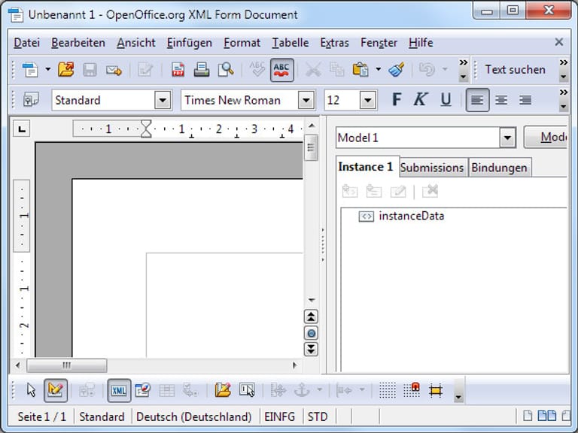Click the New document icon
Viewport: 578px width, 433px height.
(30, 70)
